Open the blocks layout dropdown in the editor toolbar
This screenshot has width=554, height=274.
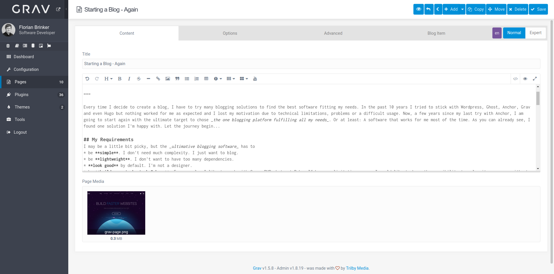(x=244, y=79)
